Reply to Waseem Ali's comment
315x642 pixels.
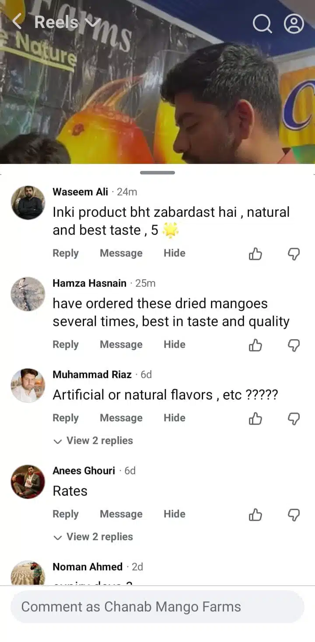point(66,253)
